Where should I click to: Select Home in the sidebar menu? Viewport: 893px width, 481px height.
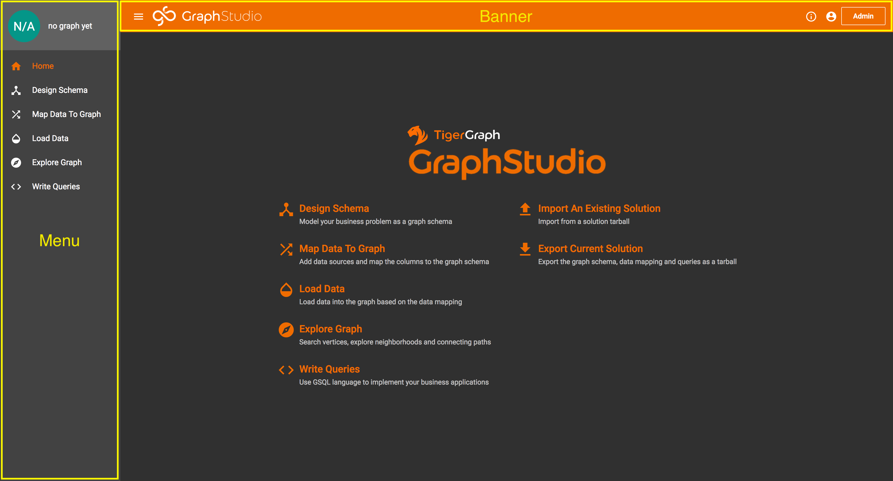43,66
